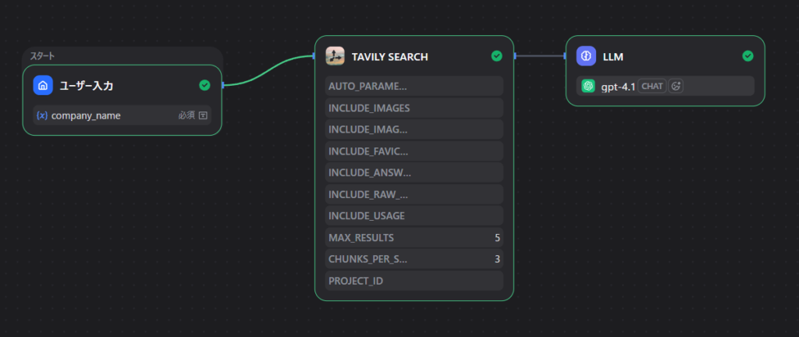Click the variable {x} icon next to company_name
The width and height of the screenshot is (799, 337).
(42, 115)
